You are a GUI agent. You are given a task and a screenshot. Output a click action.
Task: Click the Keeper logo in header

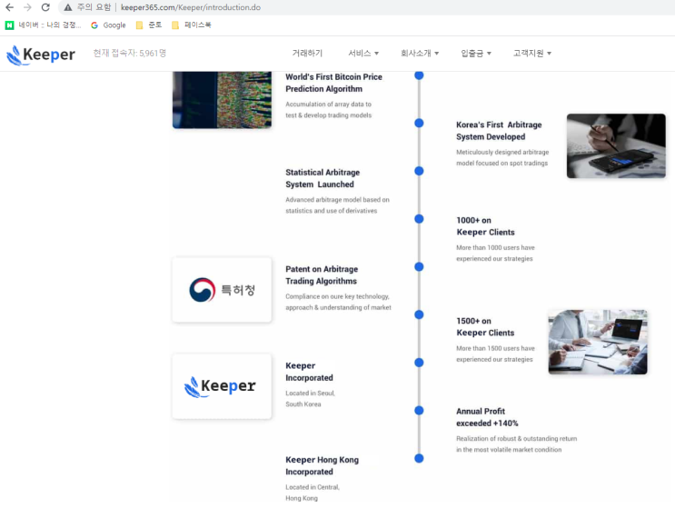click(x=41, y=55)
